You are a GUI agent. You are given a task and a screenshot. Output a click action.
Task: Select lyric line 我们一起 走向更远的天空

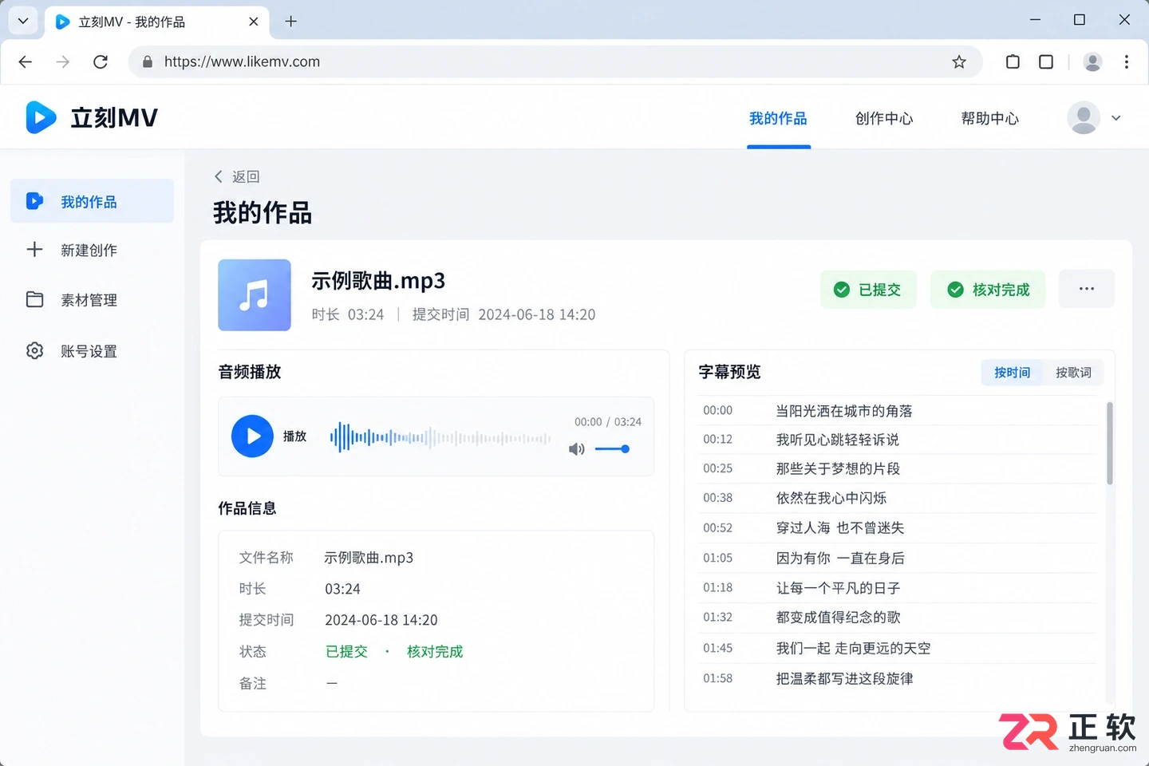[853, 648]
